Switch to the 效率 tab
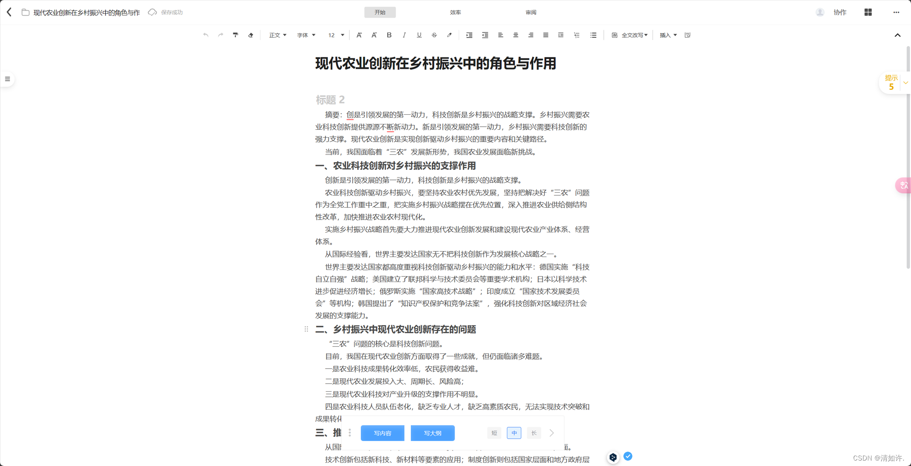This screenshot has width=911, height=466. pos(455,12)
